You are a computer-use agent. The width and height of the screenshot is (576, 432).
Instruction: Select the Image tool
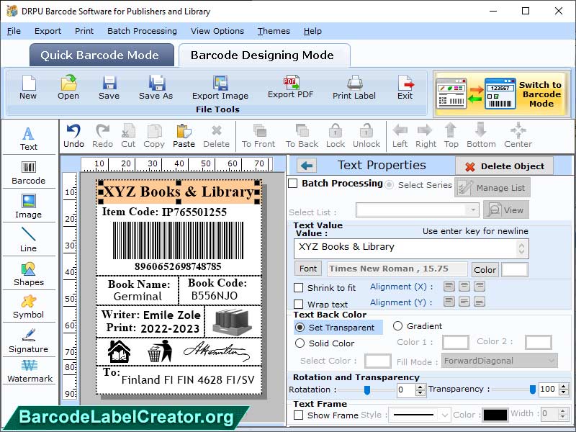(x=29, y=207)
